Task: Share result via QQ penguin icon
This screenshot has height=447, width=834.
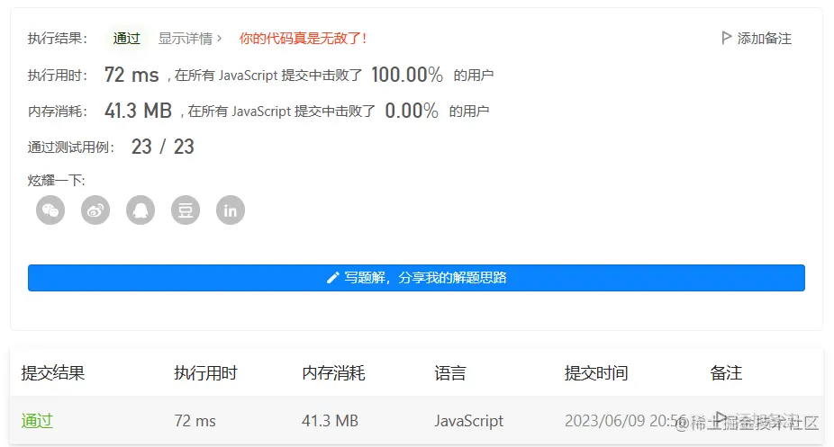Action: [x=141, y=210]
